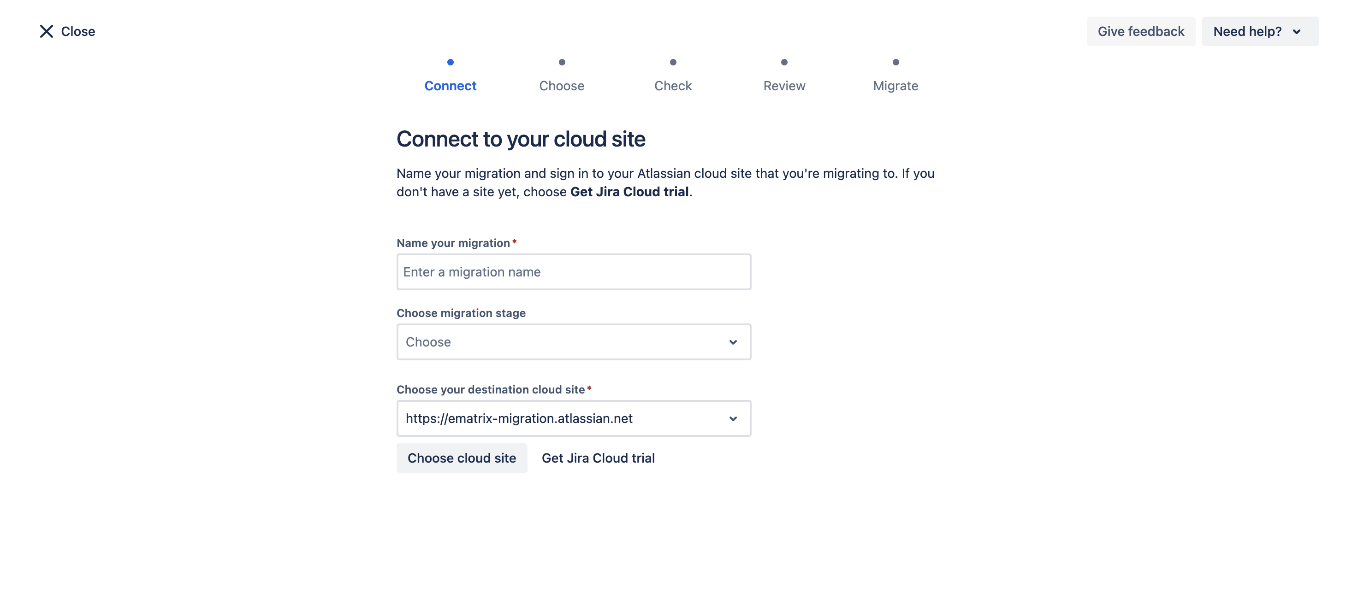Click the chevron in Need help? button
1364x599 pixels.
pos(1296,32)
